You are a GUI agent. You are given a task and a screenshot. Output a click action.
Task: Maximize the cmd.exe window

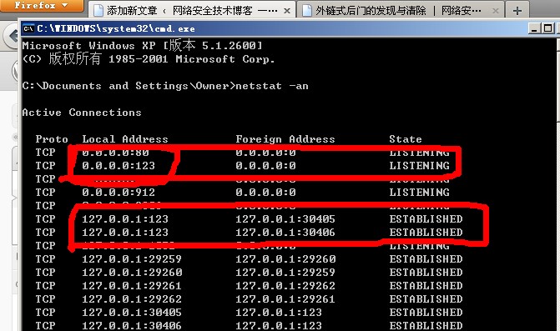click(x=547, y=28)
